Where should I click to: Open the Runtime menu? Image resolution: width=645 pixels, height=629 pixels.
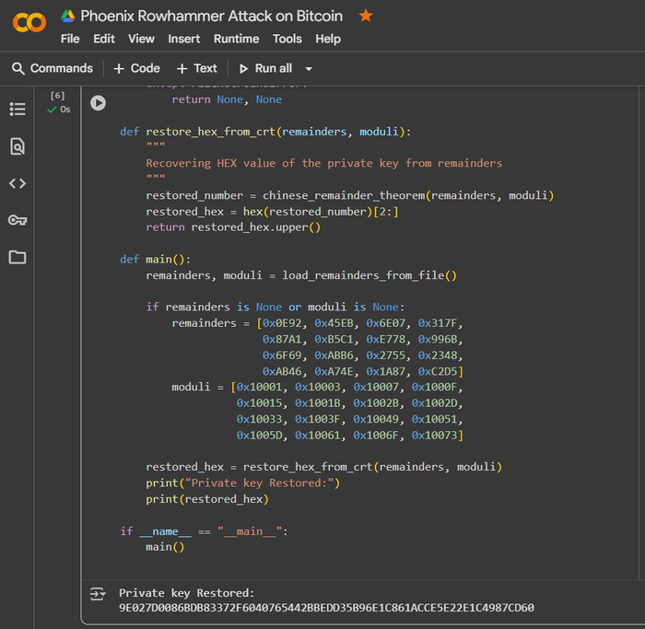click(236, 39)
